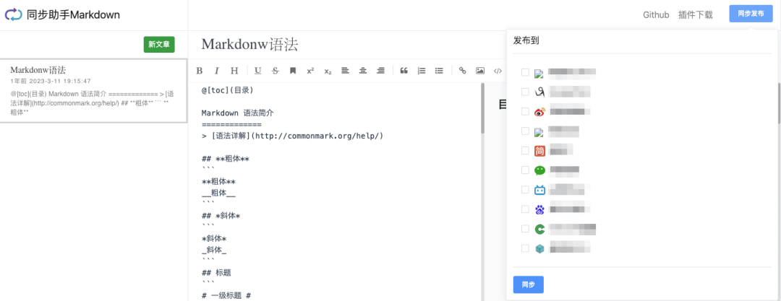The height and width of the screenshot is (301, 781).
Task: Check the Baidu paw platform checkbox
Action: (525, 209)
